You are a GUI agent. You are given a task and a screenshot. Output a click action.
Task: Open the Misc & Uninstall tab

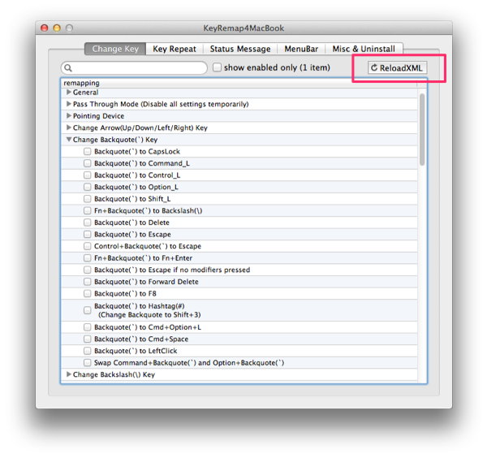(364, 49)
